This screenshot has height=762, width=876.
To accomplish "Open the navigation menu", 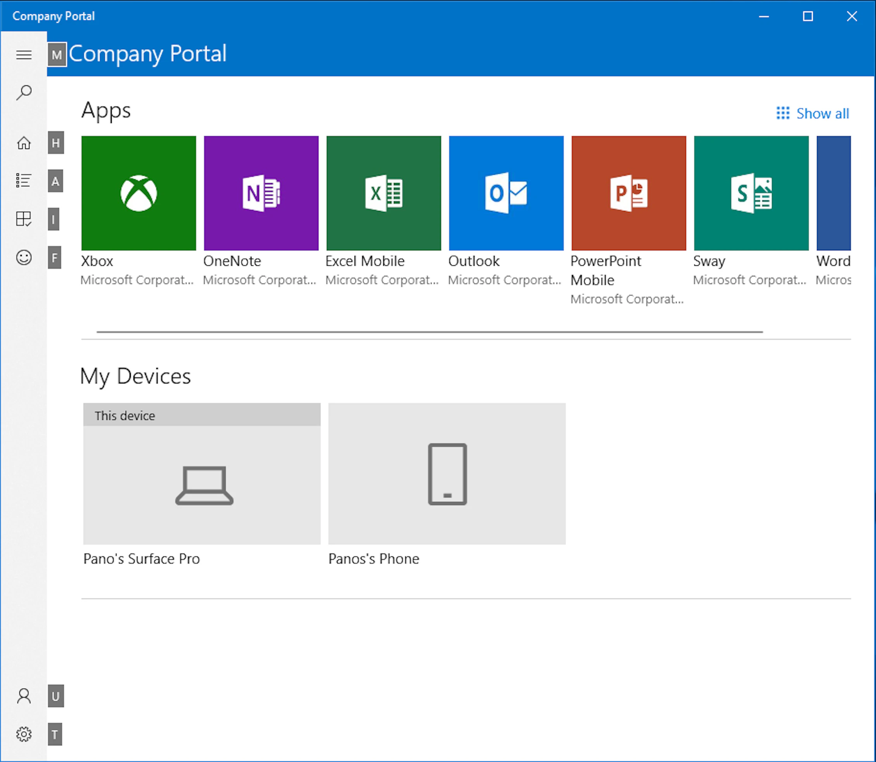I will pos(24,55).
